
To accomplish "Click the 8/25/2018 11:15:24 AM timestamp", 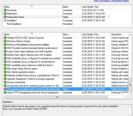I will tap(93, 14).
